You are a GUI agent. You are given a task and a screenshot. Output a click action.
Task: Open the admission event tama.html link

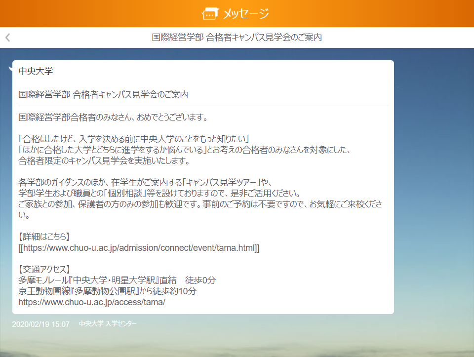click(x=139, y=247)
